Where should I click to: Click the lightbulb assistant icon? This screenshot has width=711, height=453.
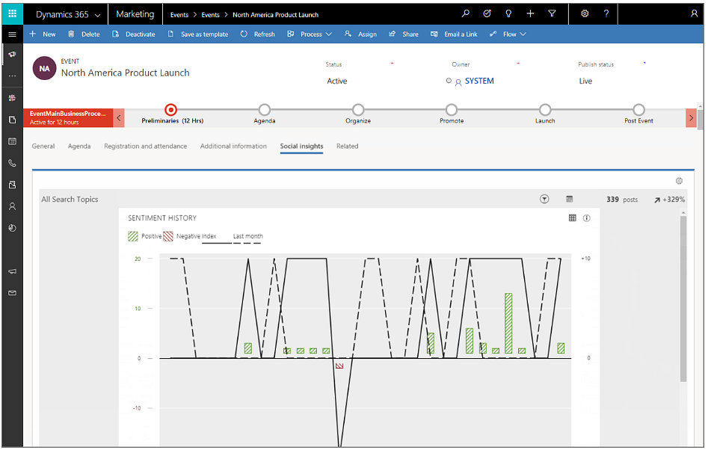508,13
